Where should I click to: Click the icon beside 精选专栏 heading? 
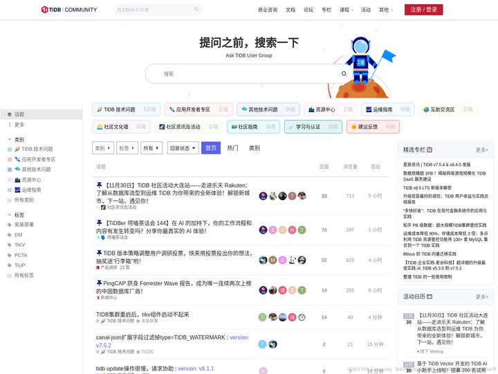pos(430,150)
